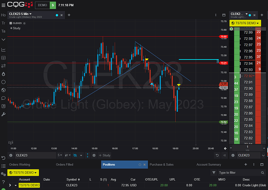Click the double left chevron icon
The width and height of the screenshot is (268, 190).
[225, 155]
